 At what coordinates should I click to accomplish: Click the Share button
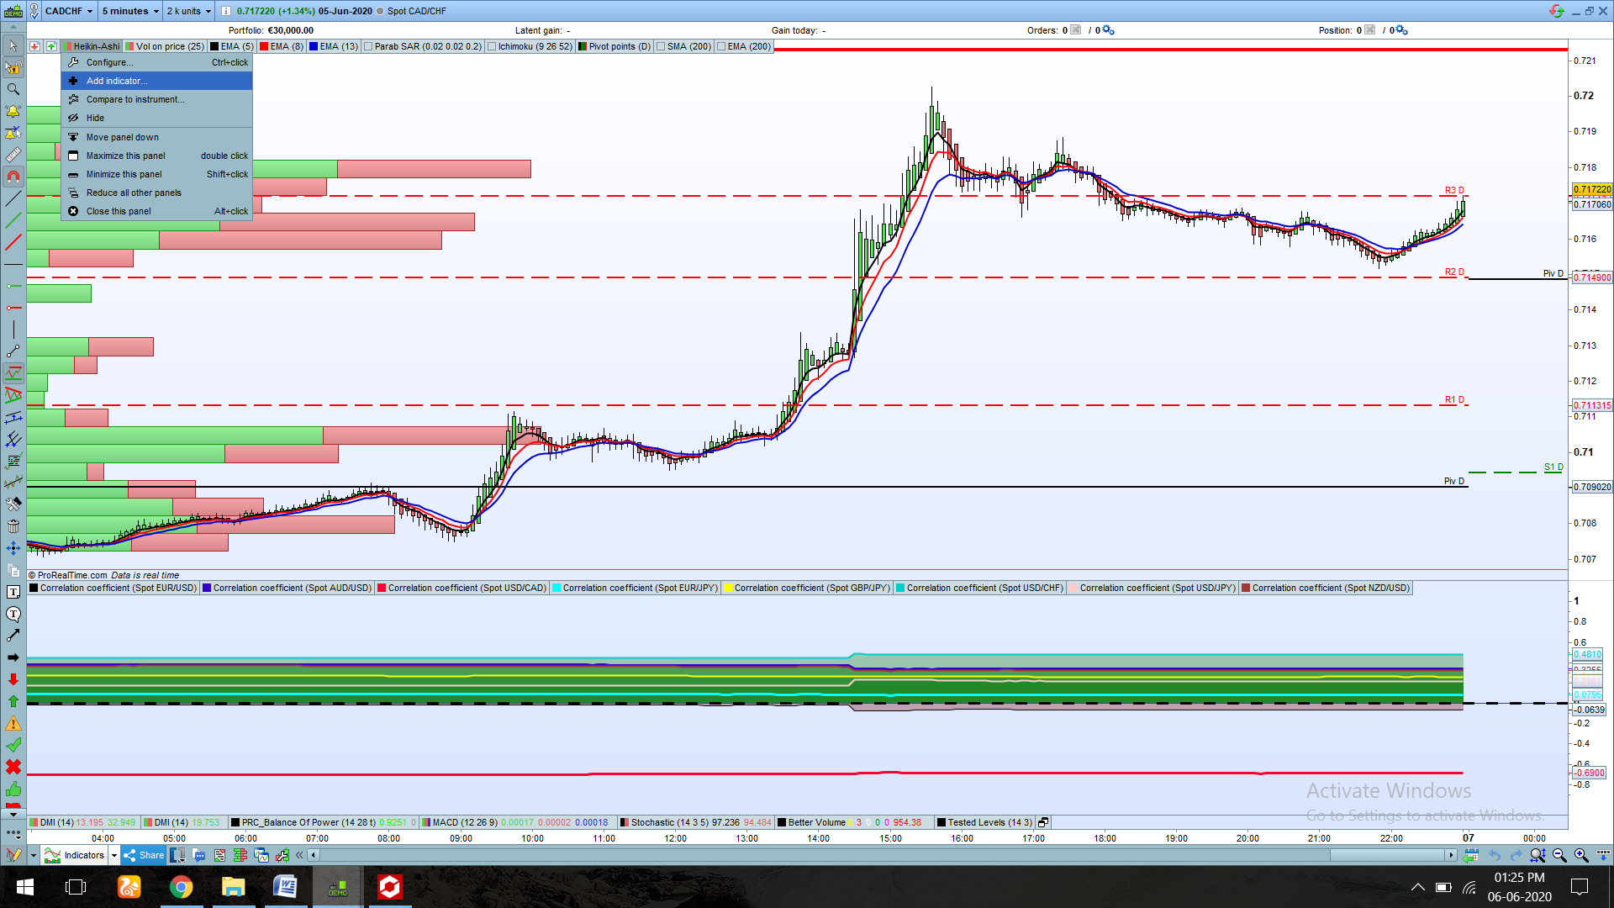[144, 855]
